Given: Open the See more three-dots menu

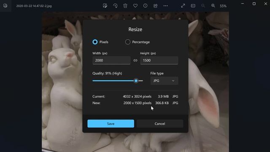Looking at the screenshot, I should click(165, 5).
